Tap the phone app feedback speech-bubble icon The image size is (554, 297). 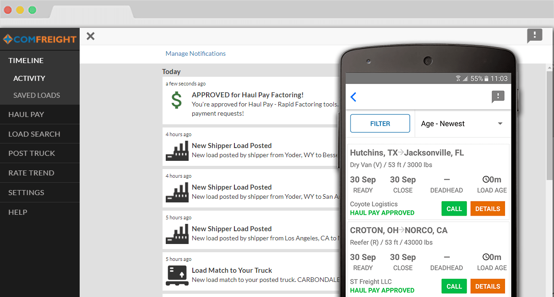tap(498, 96)
